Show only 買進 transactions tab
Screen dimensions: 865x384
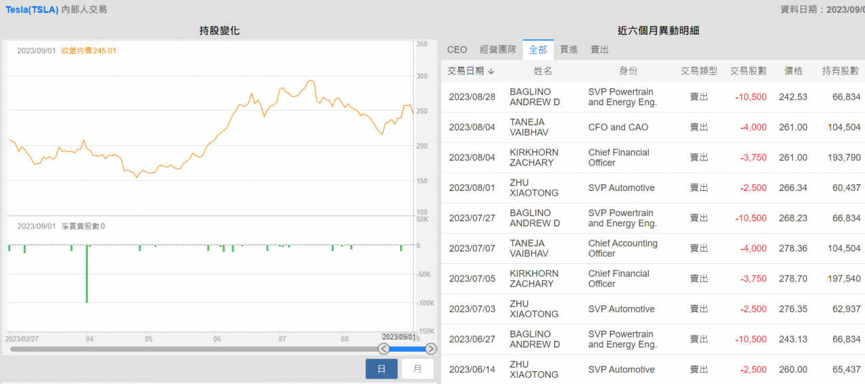coord(569,50)
